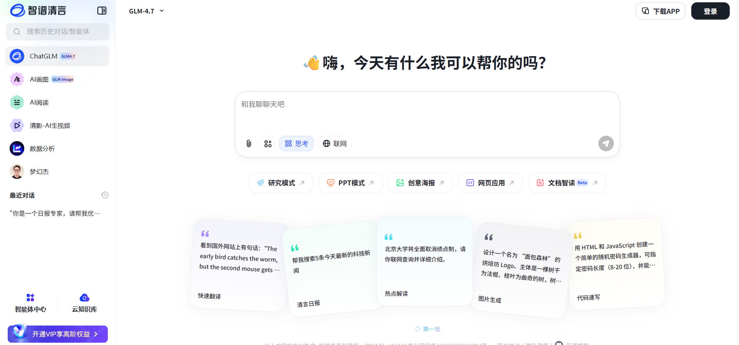The width and height of the screenshot is (739, 345).
Task: Select the 快速翻译 suggestion card
Action: click(x=238, y=265)
